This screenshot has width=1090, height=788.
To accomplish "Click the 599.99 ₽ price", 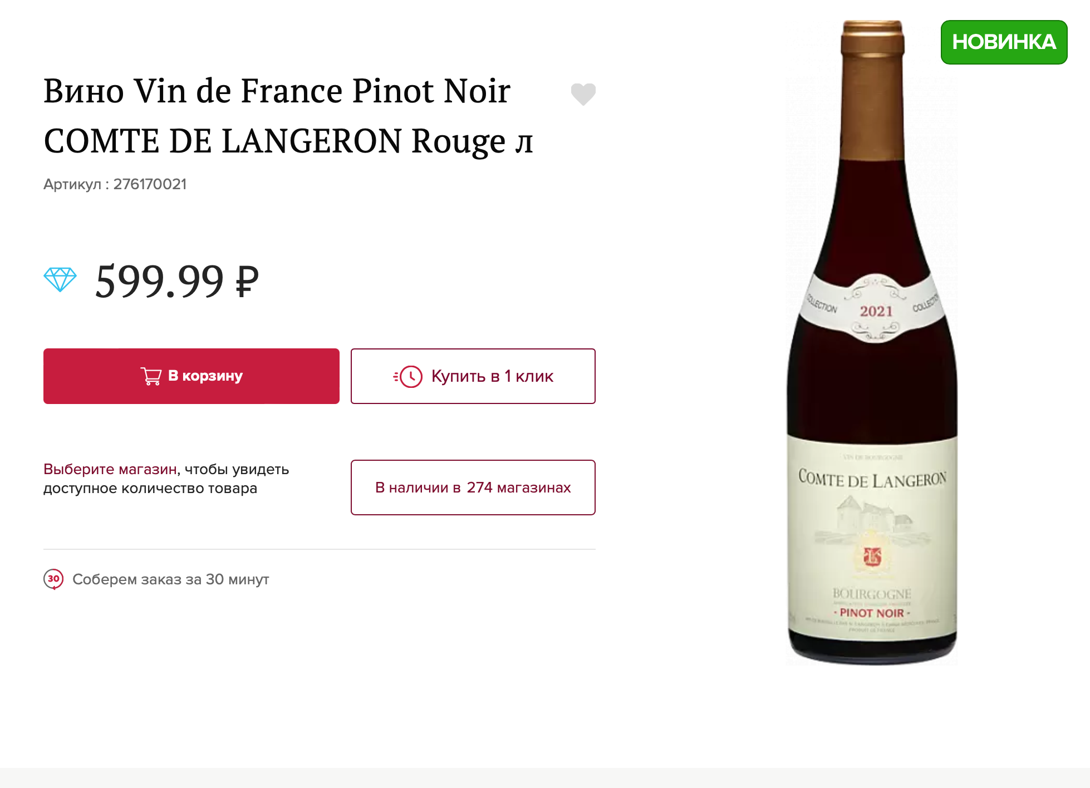I will click(x=177, y=281).
